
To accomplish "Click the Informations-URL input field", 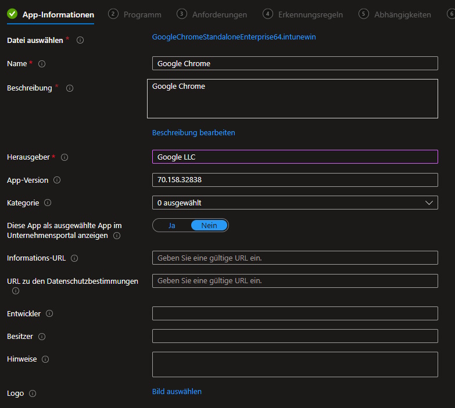I will (295, 258).
